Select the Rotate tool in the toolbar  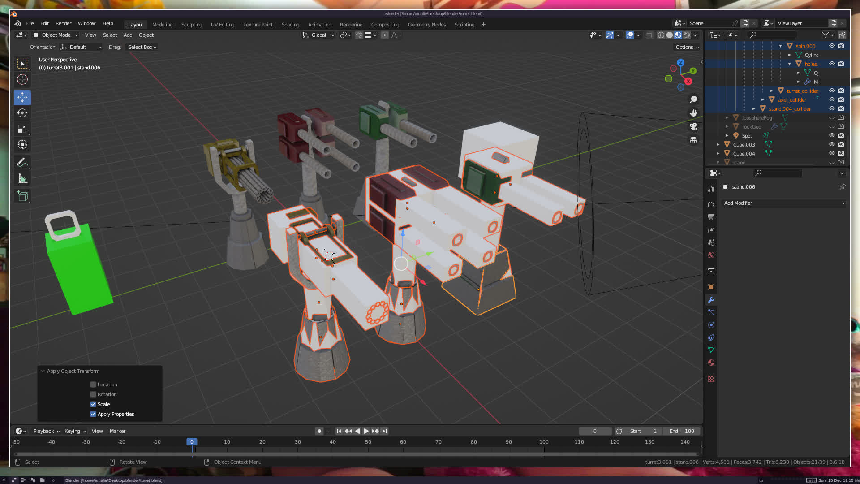[x=22, y=113]
